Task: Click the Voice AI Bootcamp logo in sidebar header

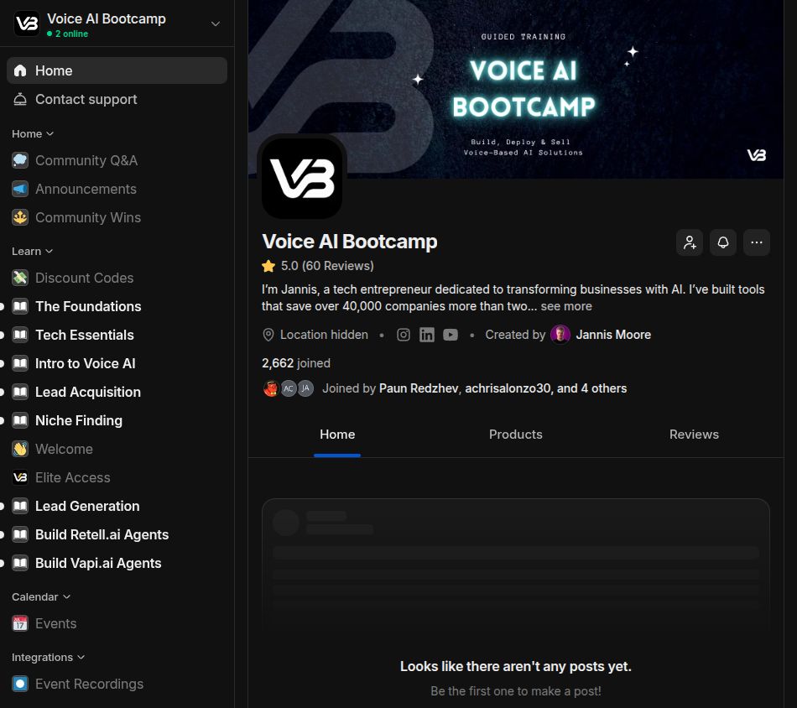Action: [x=27, y=23]
